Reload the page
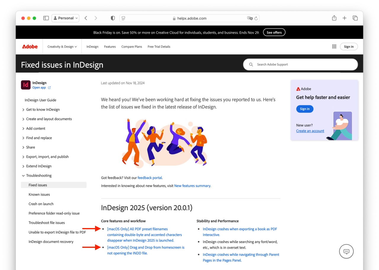 click(x=256, y=18)
